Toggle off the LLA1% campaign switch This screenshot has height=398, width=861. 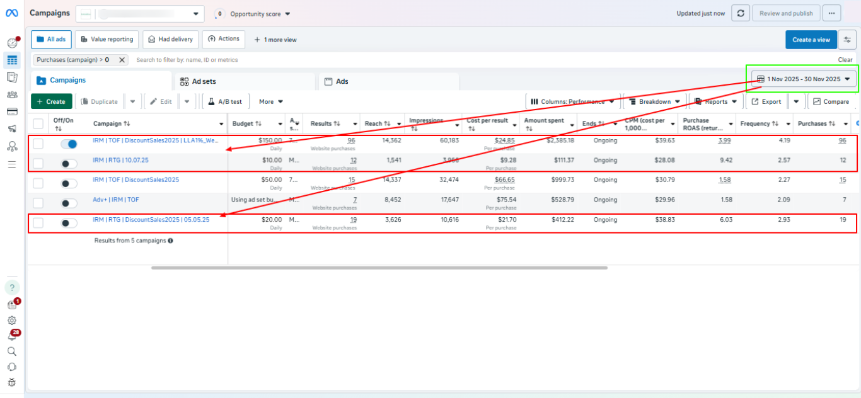(x=69, y=144)
